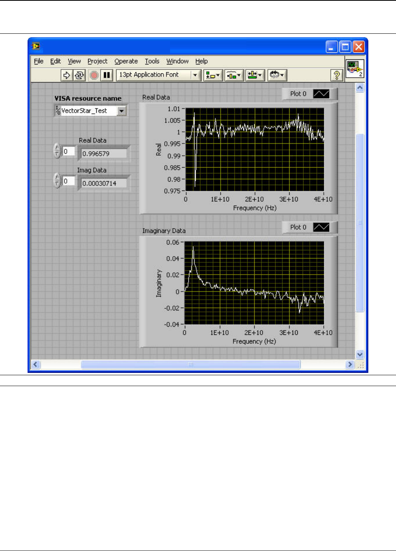Open the Reorder tool
The width and height of the screenshot is (396, 551).
[277, 75]
